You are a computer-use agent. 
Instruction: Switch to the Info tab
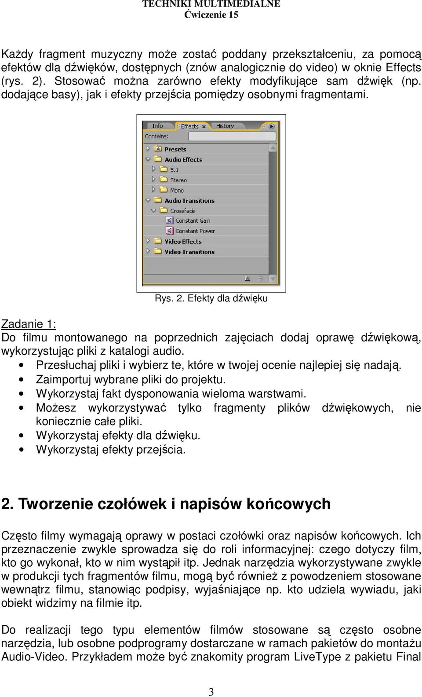[157, 126]
